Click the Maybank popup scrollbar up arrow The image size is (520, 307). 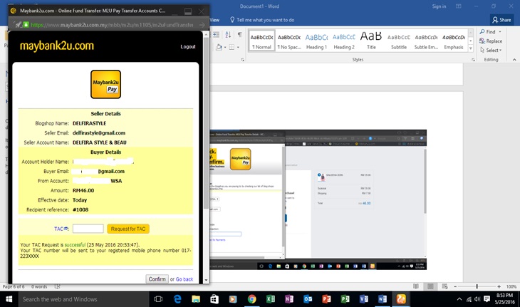coord(206,34)
